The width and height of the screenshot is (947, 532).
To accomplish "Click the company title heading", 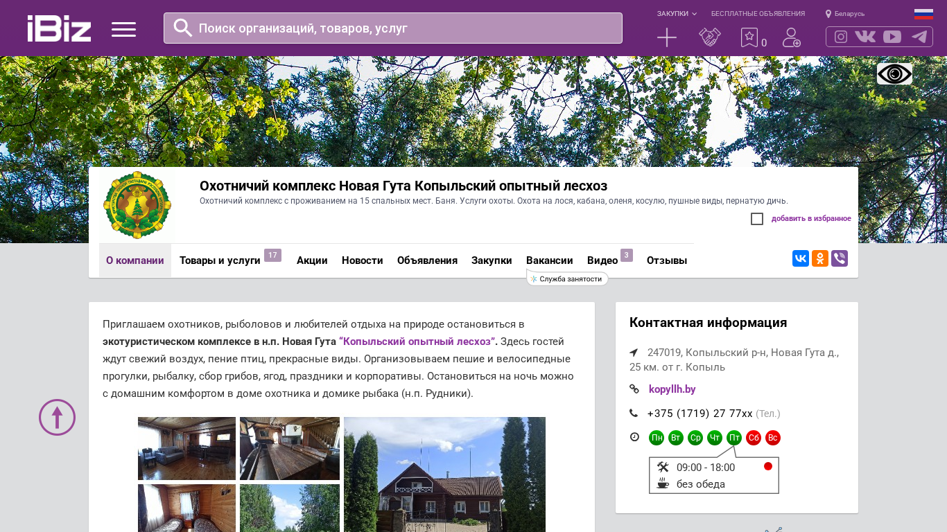I will (x=403, y=186).
